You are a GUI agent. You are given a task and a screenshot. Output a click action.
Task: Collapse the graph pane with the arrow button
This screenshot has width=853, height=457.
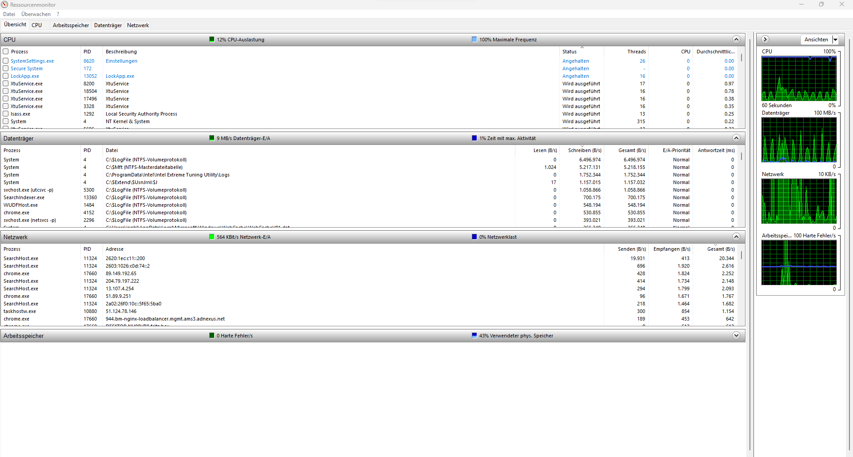pyautogui.click(x=765, y=40)
